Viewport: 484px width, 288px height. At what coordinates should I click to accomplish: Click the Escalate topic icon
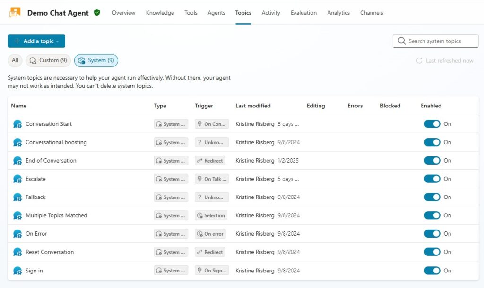pyautogui.click(x=17, y=179)
